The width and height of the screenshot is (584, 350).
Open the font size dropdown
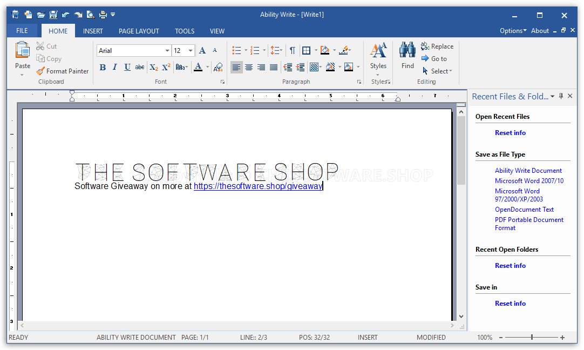click(x=190, y=50)
